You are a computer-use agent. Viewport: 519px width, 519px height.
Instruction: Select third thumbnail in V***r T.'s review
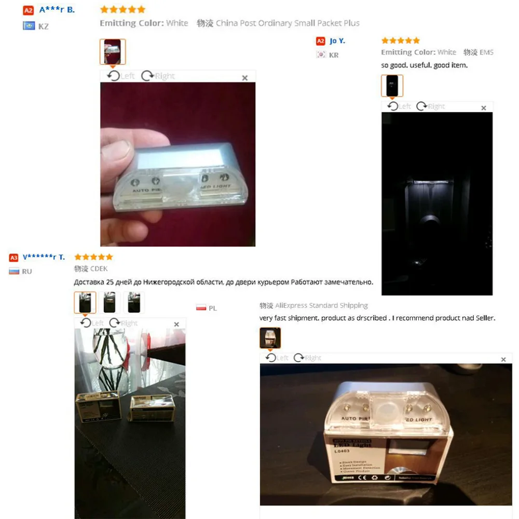tap(134, 302)
